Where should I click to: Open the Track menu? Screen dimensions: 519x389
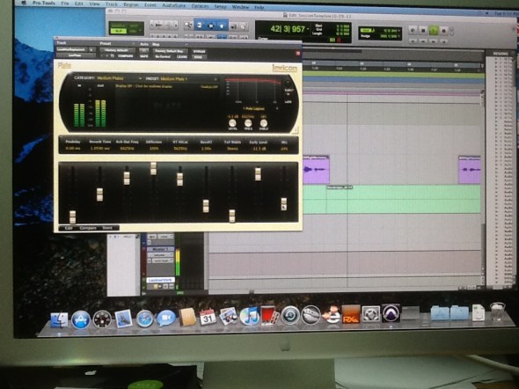click(x=112, y=4)
